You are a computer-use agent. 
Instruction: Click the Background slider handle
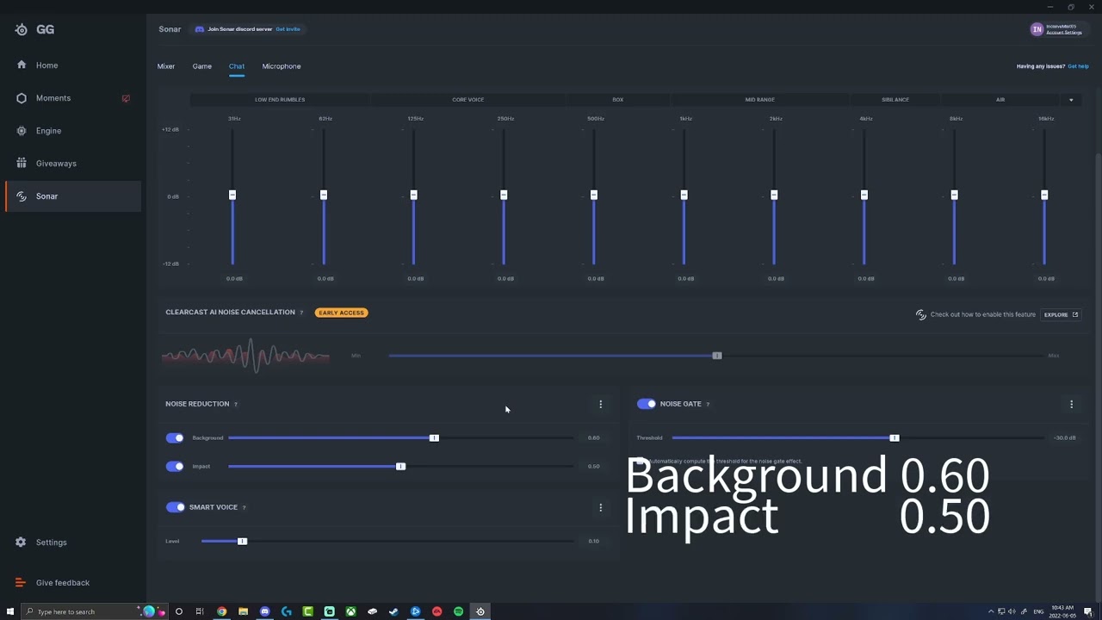[434, 438]
